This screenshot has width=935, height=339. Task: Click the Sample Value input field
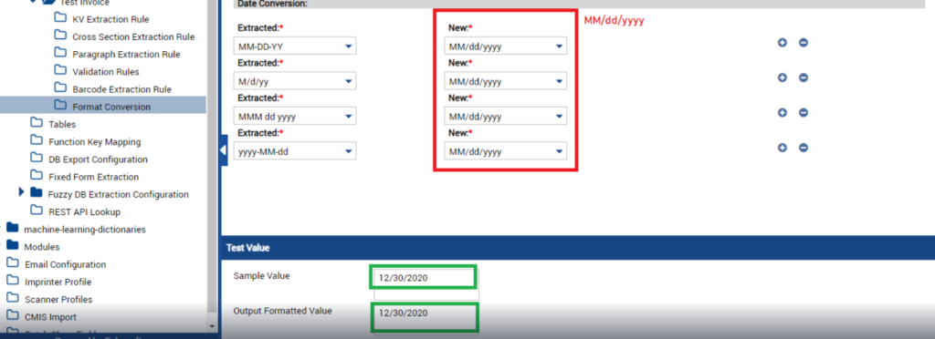(426, 284)
